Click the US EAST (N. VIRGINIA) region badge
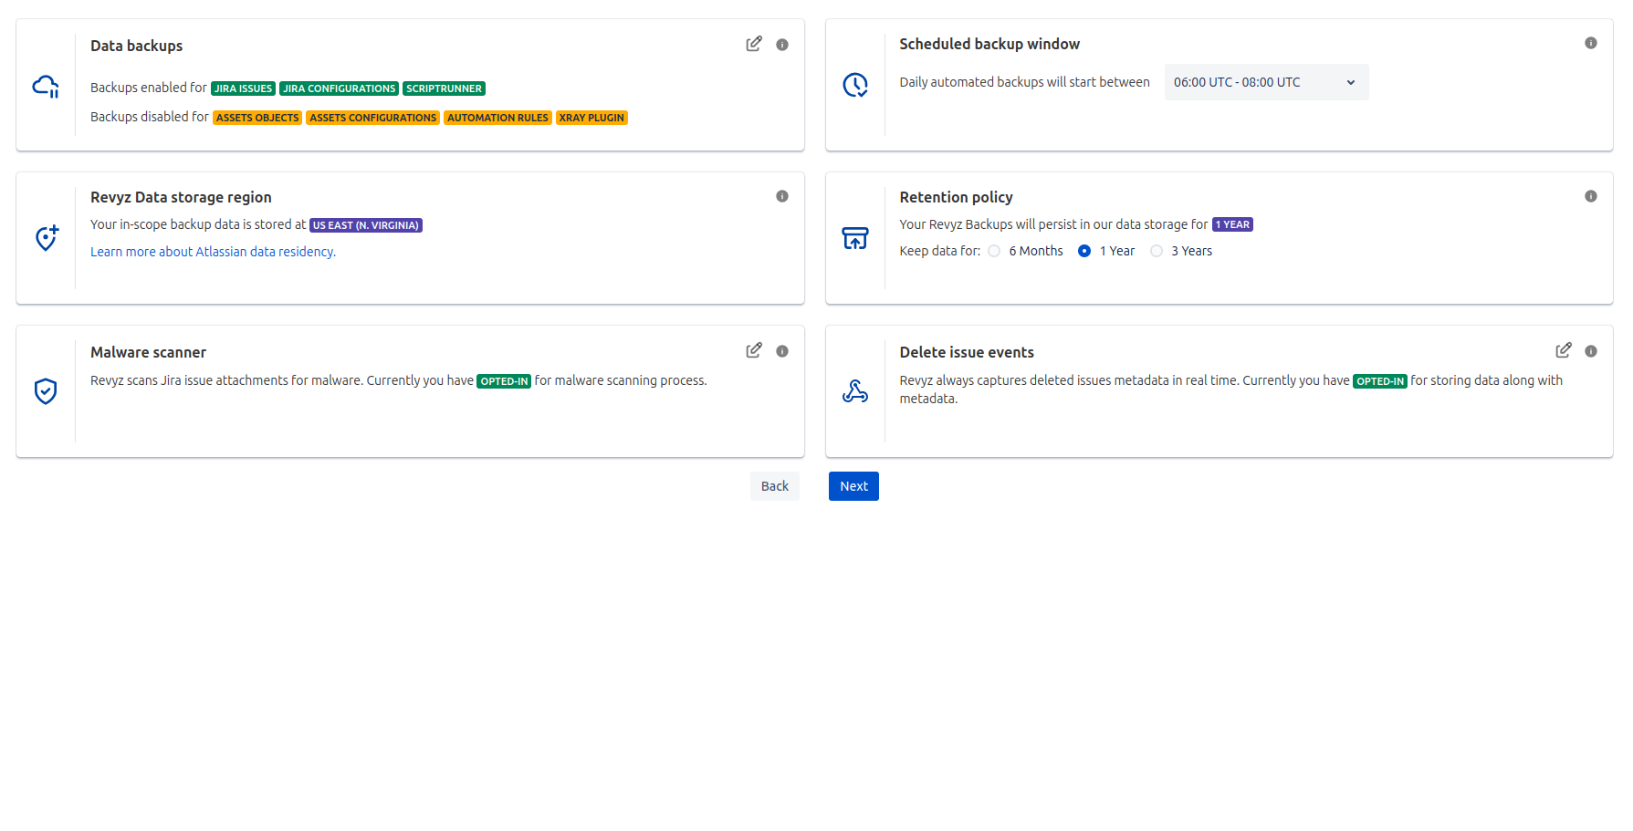This screenshot has width=1633, height=831. [x=365, y=225]
